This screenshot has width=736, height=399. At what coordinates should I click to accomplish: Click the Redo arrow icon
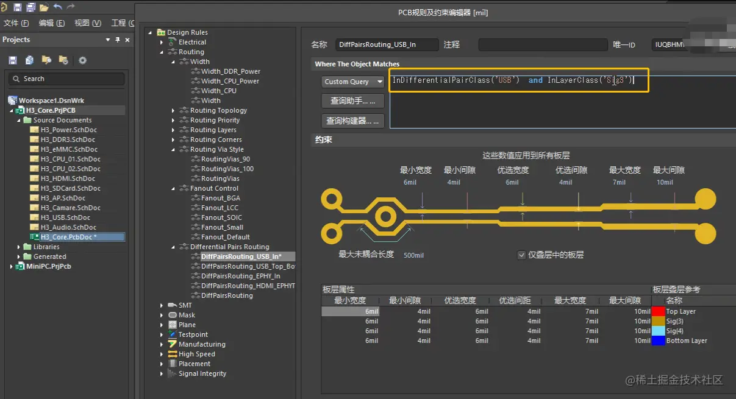pyautogui.click(x=71, y=7)
